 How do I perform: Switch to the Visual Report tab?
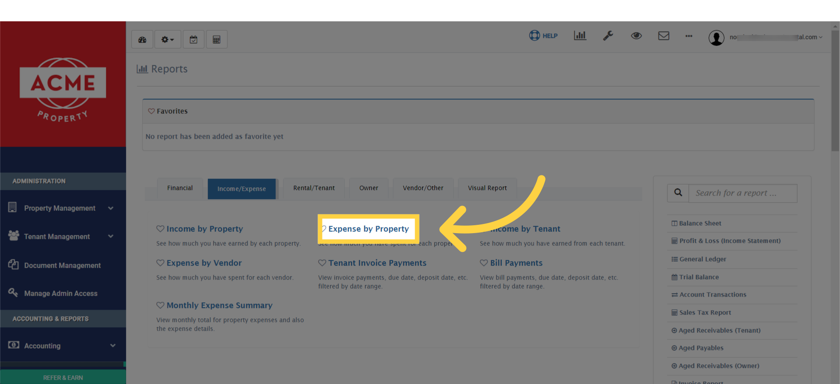click(487, 188)
